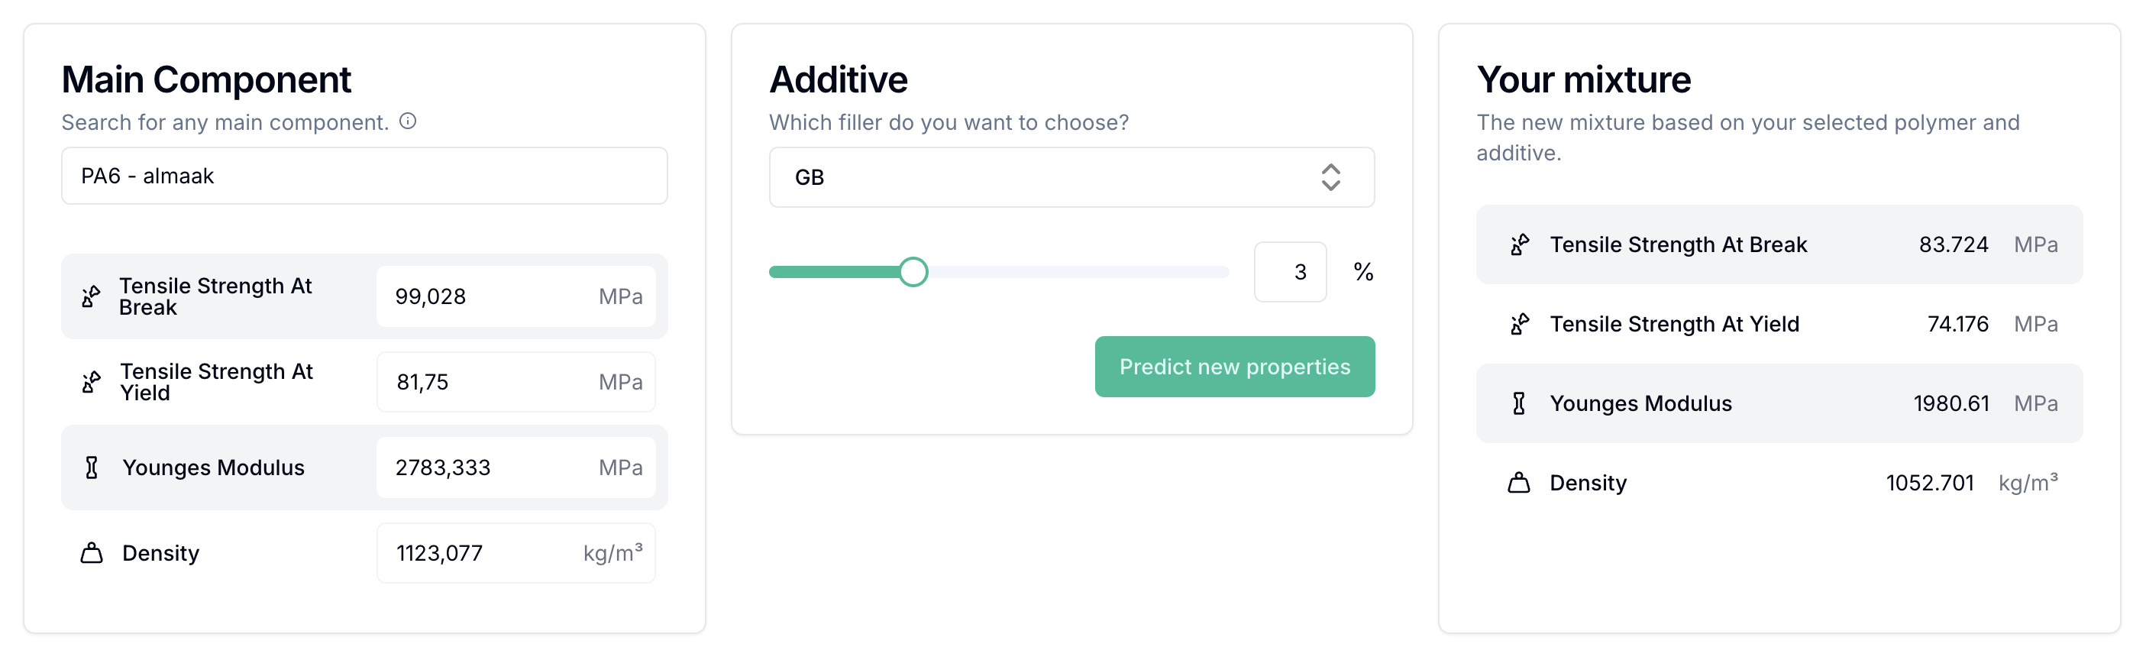The image size is (2146, 660).
Task: Click the Tensile Strength At Break icon in Main Component
Action: (x=91, y=296)
